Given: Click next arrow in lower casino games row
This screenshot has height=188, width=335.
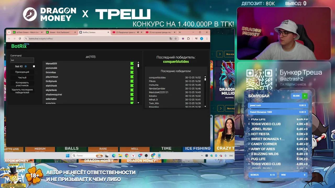Looking at the screenshot, I should pyautogui.click(x=221, y=108).
